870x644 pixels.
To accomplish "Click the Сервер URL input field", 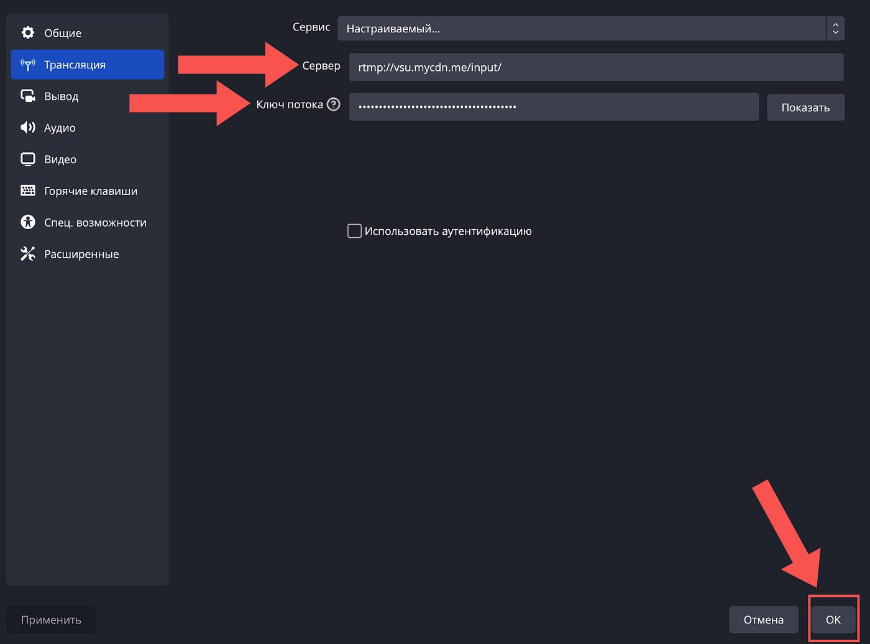I will 596,67.
